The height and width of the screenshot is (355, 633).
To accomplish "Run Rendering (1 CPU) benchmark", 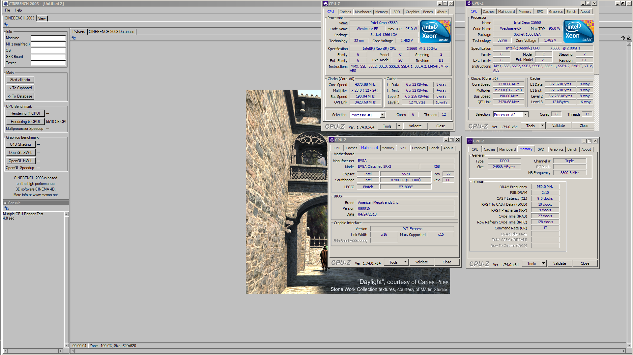I will (25, 113).
